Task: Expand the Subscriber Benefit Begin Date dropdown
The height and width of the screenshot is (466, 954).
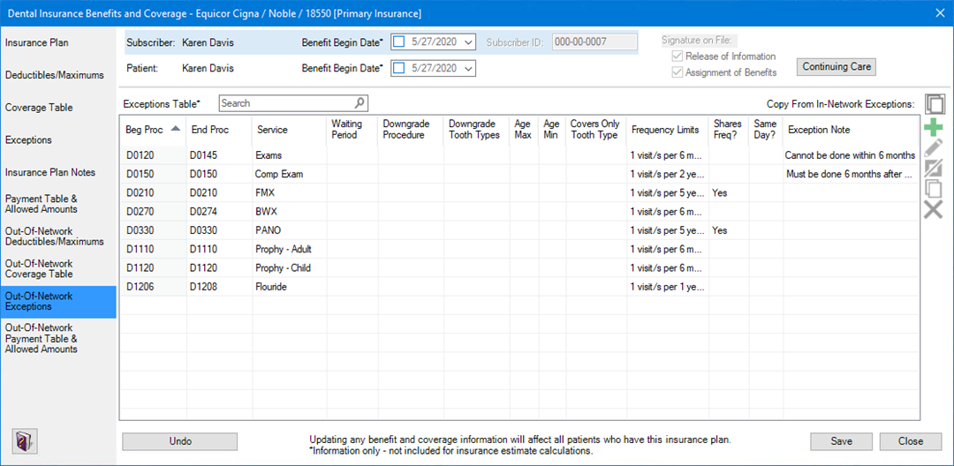Action: click(467, 41)
